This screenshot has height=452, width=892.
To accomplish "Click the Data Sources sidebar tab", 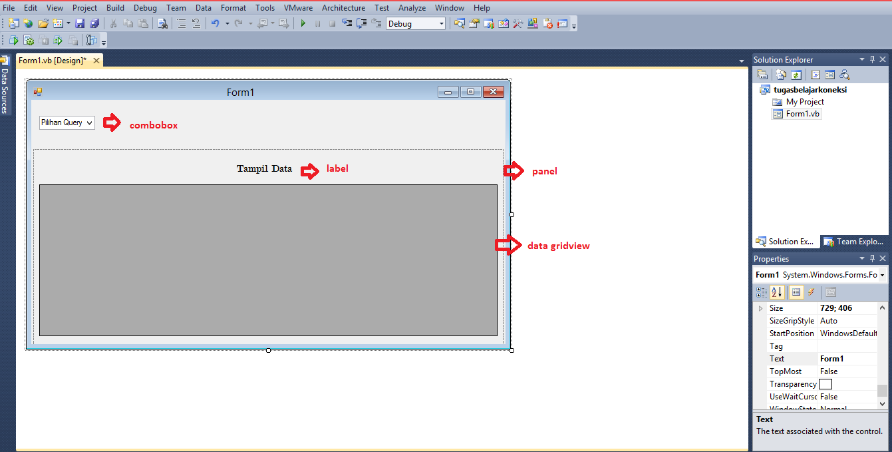I will pos(5,87).
